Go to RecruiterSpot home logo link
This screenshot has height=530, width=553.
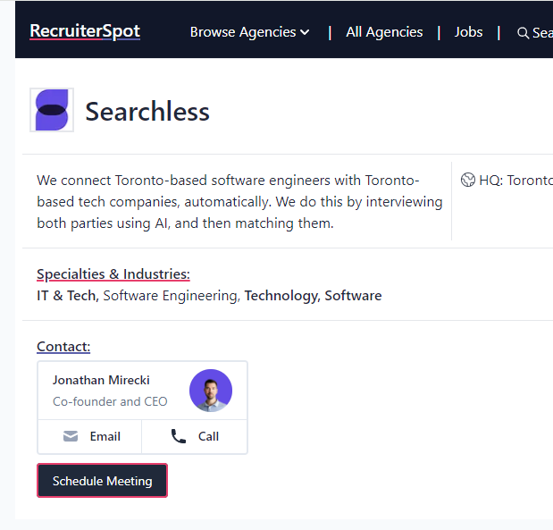(x=85, y=31)
